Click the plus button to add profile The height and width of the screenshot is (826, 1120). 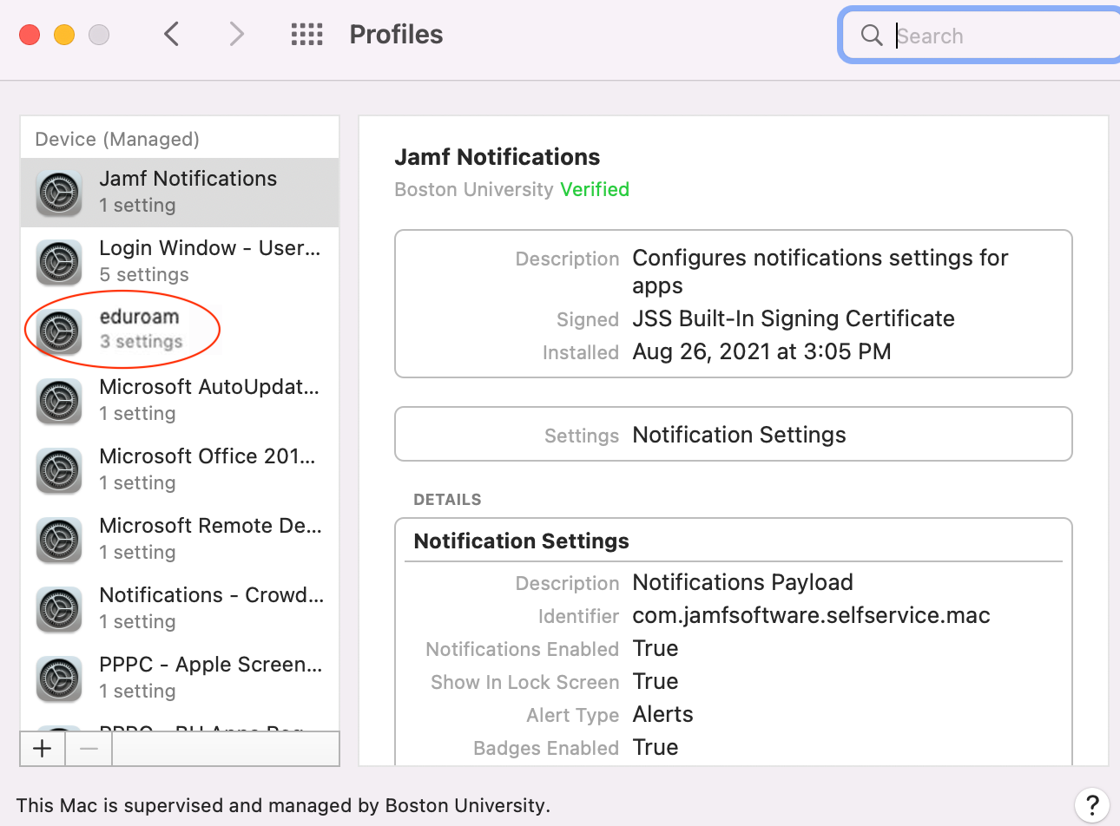[x=43, y=749]
